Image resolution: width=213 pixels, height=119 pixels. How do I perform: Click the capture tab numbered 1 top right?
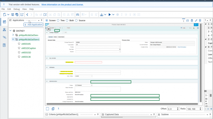(x=184, y=21)
